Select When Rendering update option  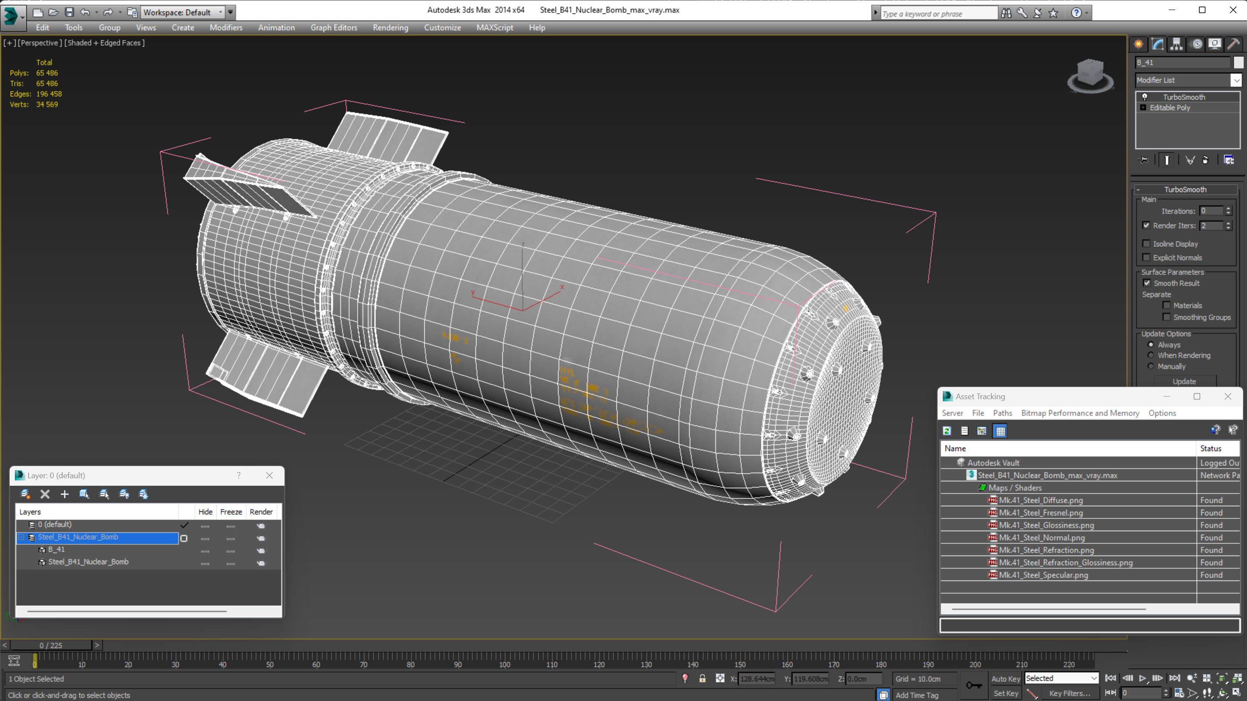pyautogui.click(x=1151, y=355)
